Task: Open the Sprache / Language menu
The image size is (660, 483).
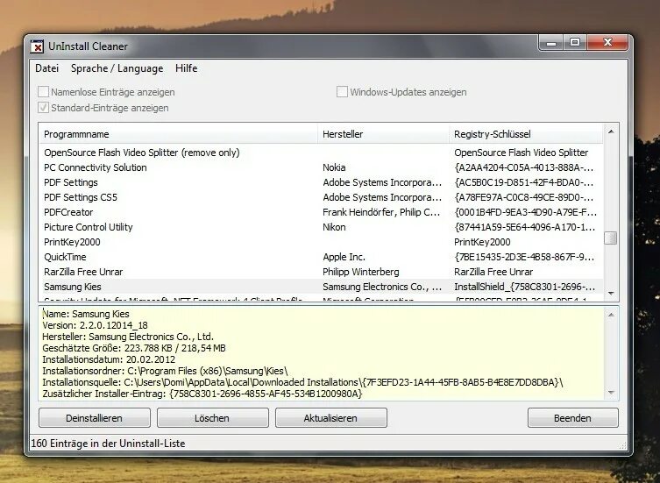Action: point(117,68)
